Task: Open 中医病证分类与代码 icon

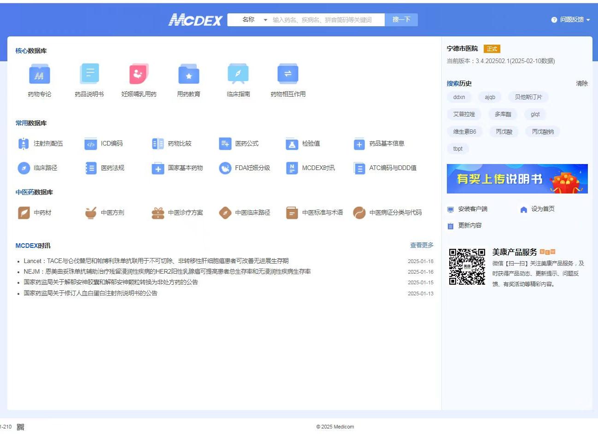Action: click(359, 213)
